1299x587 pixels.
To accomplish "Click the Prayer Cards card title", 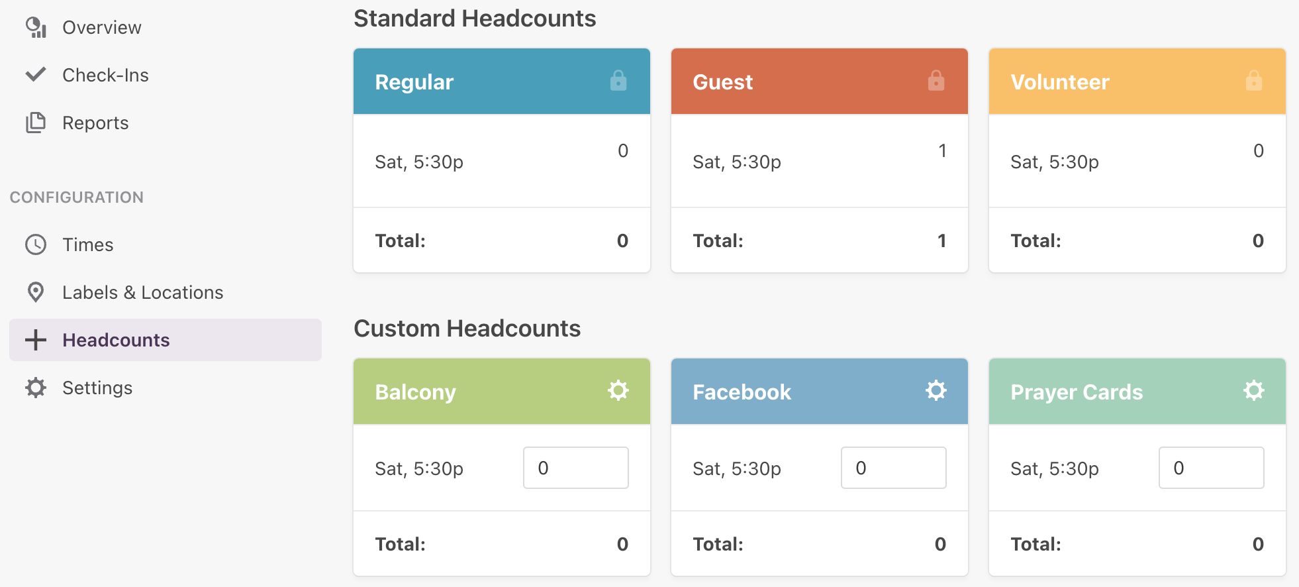I will pyautogui.click(x=1077, y=392).
